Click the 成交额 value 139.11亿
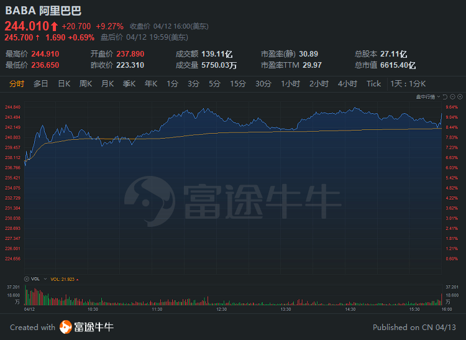 217,54
